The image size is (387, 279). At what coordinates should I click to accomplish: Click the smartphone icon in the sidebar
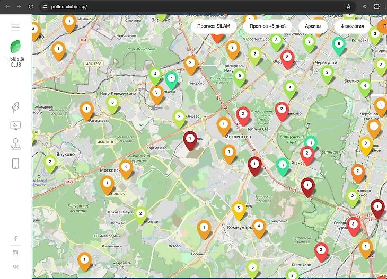15,163
